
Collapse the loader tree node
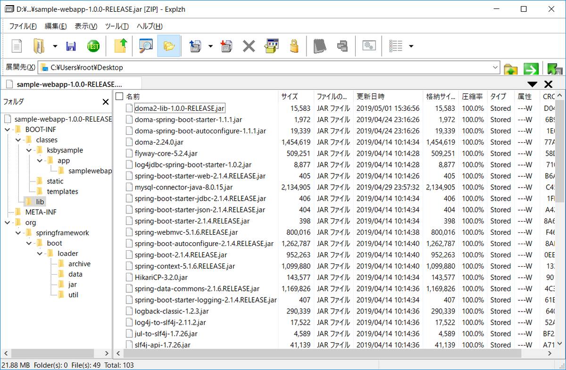click(40, 254)
